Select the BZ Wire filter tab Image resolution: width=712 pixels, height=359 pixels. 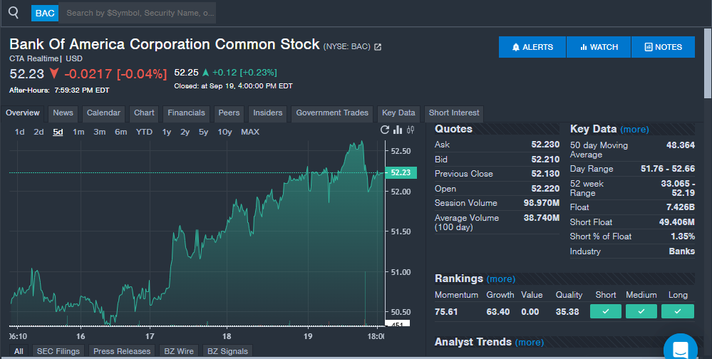pos(179,351)
